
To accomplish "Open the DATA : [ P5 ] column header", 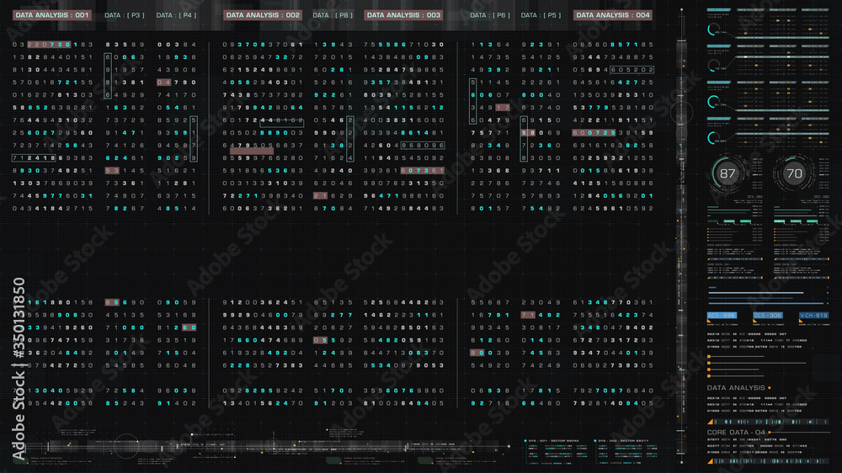I will pos(541,15).
